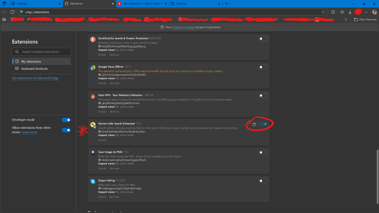Screen dimensions: 379x213
Task: Open the Other favorites folder
Action: 365,20
